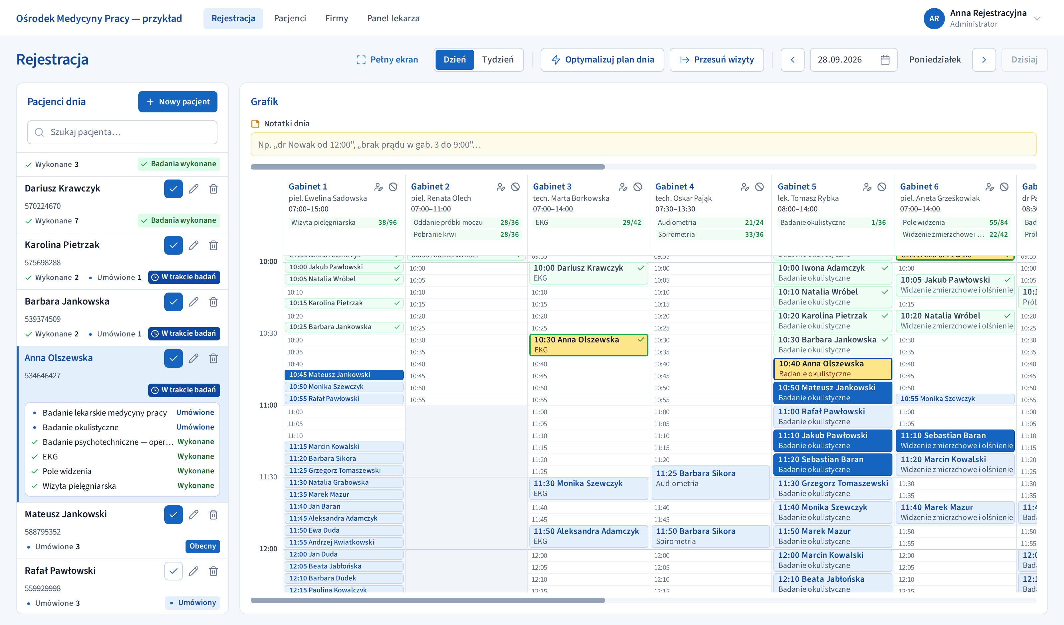The width and height of the screenshot is (1064, 625).
Task: Edit Karolina Pietrzak with pencil icon
Action: pos(194,245)
